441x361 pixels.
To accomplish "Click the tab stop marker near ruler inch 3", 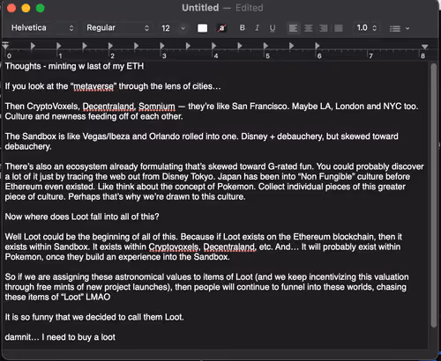I will 162,46.
